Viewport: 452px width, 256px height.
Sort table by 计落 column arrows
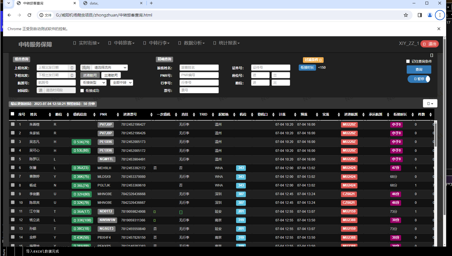coord(295,114)
